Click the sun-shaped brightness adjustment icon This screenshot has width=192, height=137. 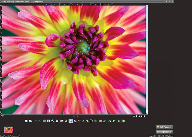[x=83, y=121]
